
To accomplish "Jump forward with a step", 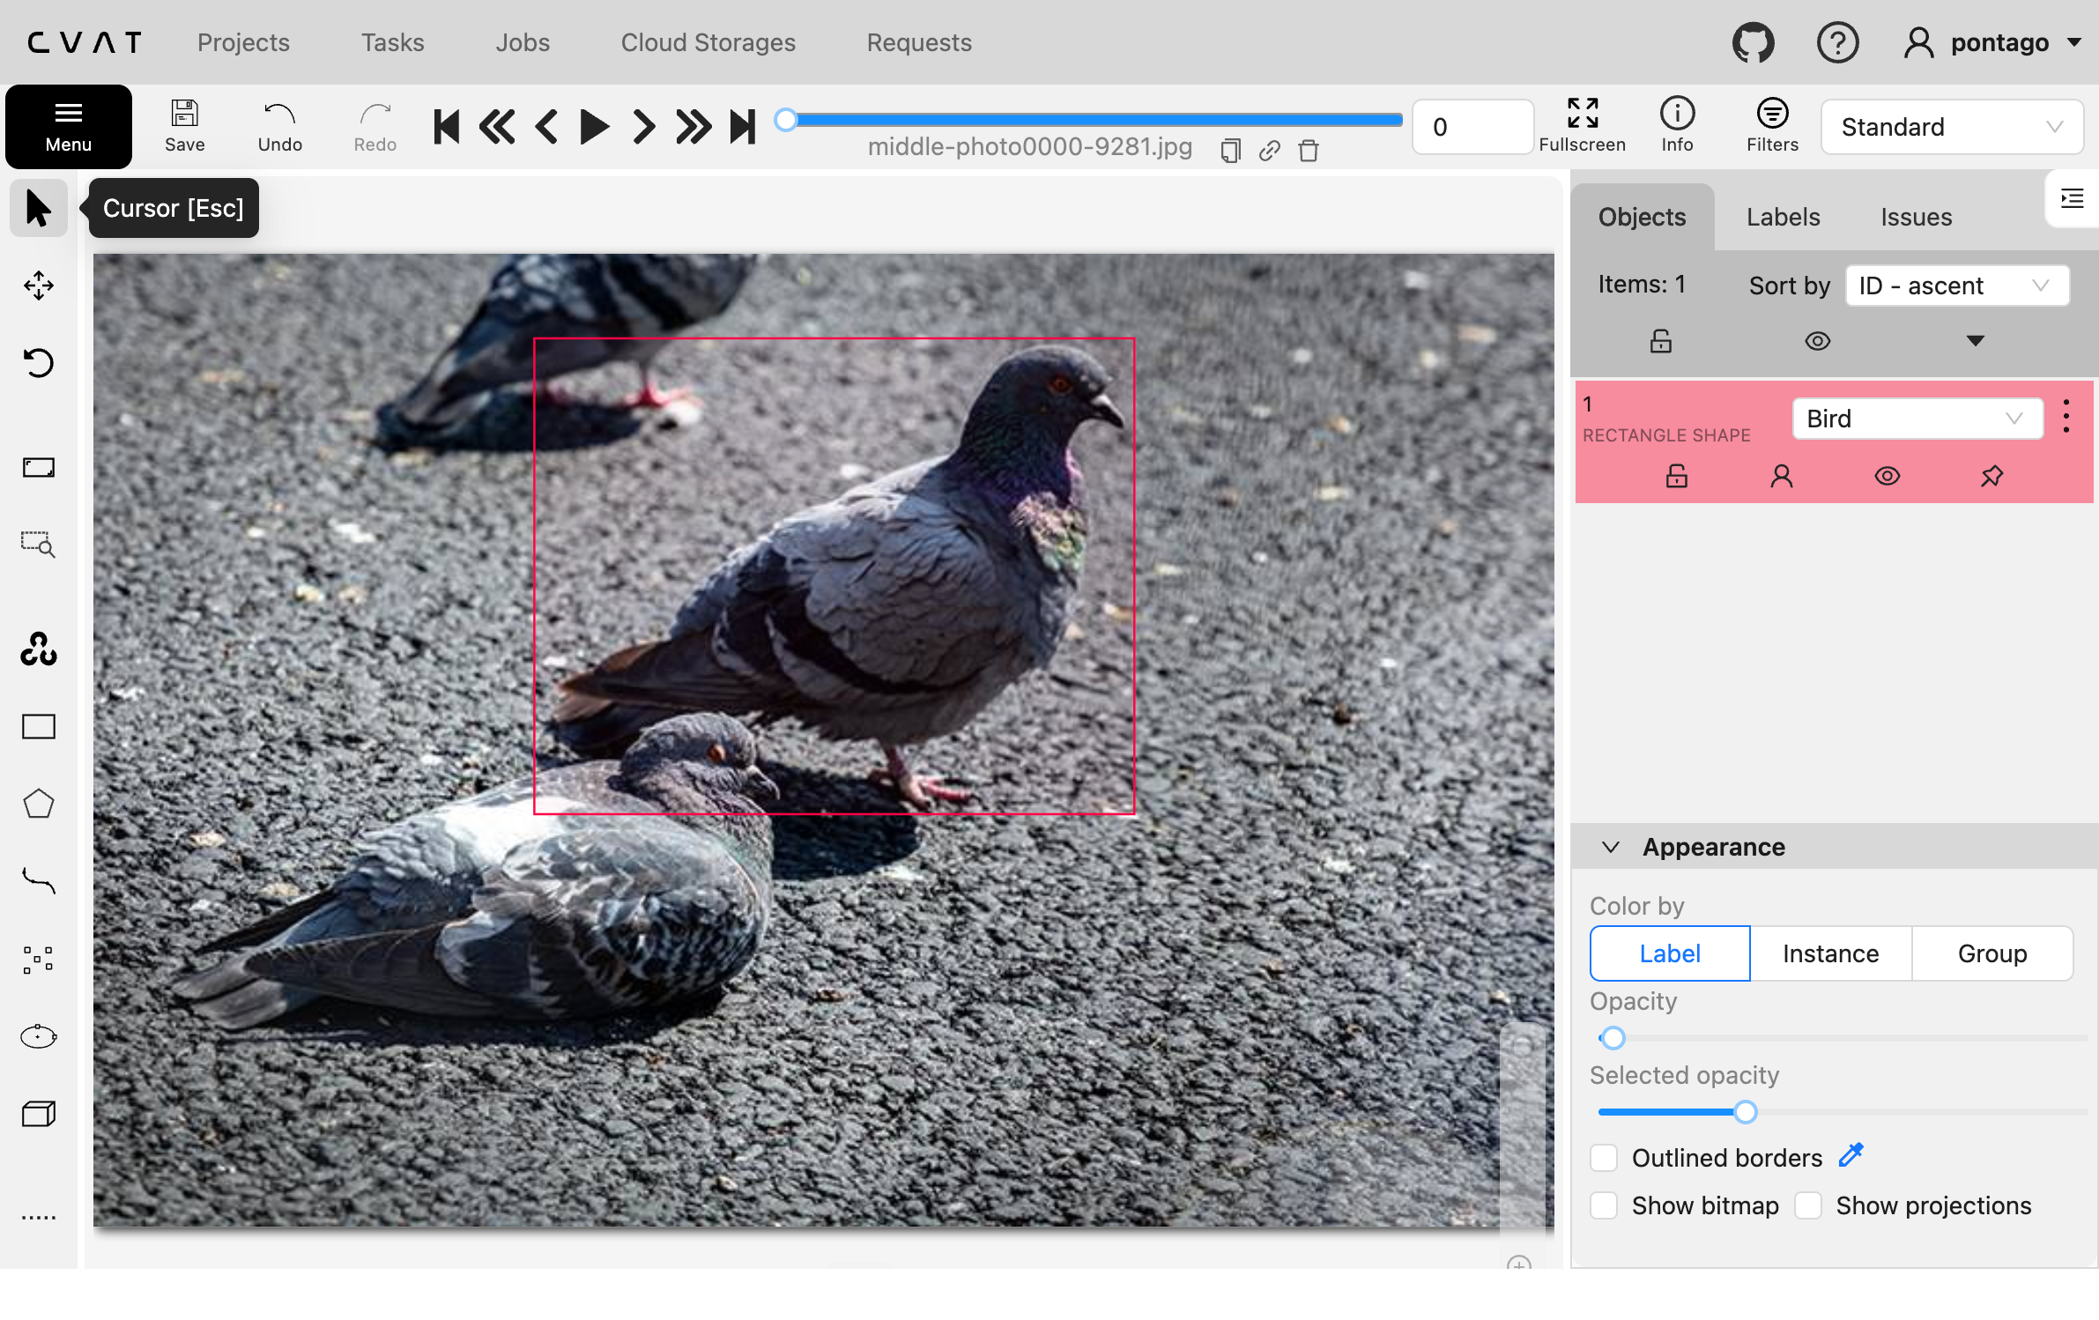I will click(693, 126).
